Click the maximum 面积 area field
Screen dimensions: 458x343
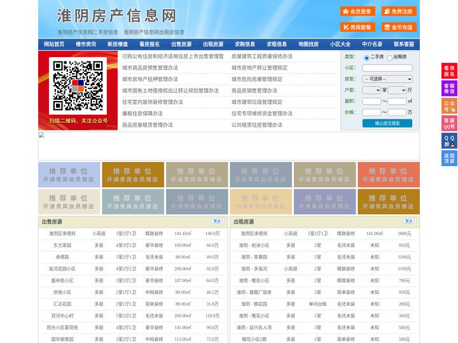coord(397,101)
